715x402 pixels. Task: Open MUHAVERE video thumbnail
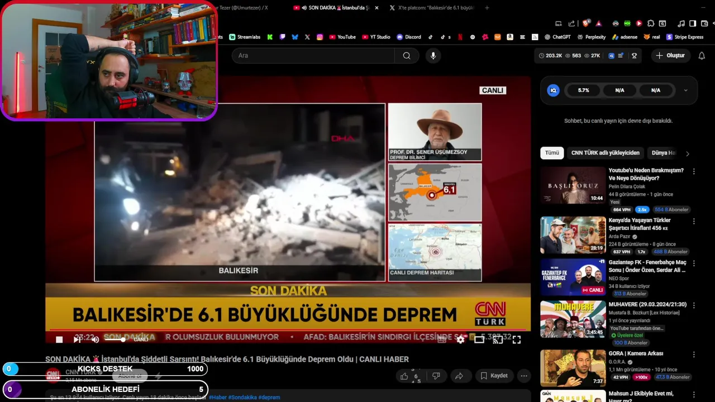click(x=573, y=319)
